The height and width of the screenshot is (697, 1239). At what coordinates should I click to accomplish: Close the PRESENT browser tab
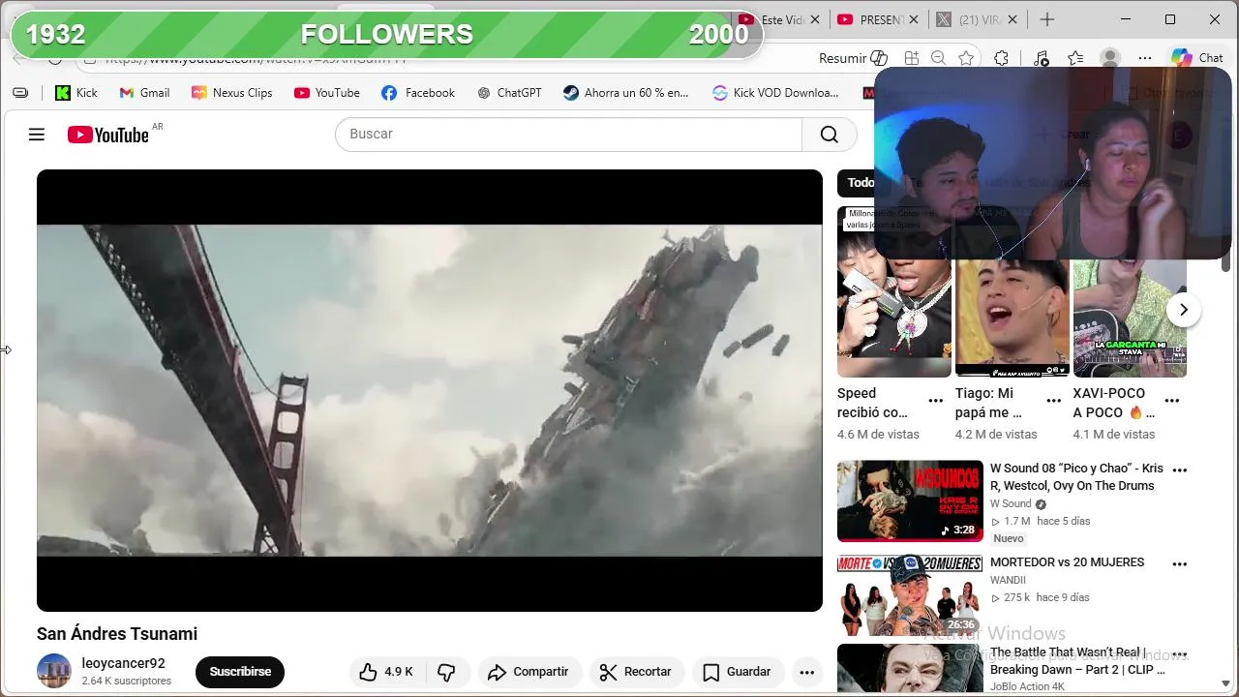pyautogui.click(x=914, y=19)
